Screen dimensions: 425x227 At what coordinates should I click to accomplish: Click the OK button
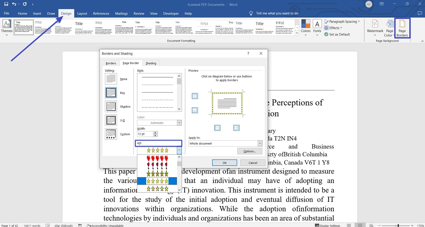coord(224,163)
